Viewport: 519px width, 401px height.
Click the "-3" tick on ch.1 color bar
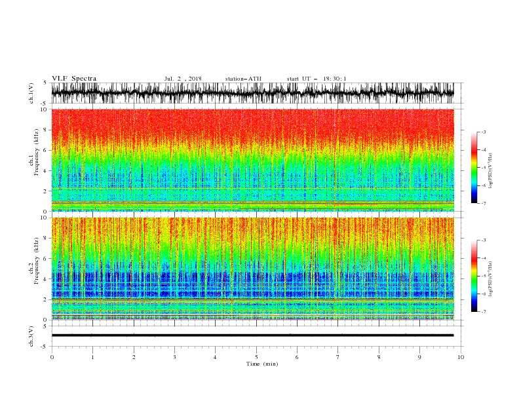coord(483,132)
